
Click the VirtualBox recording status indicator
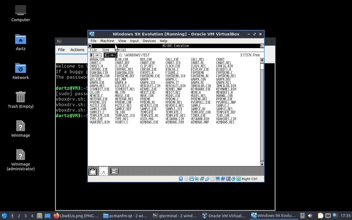(x=223, y=179)
